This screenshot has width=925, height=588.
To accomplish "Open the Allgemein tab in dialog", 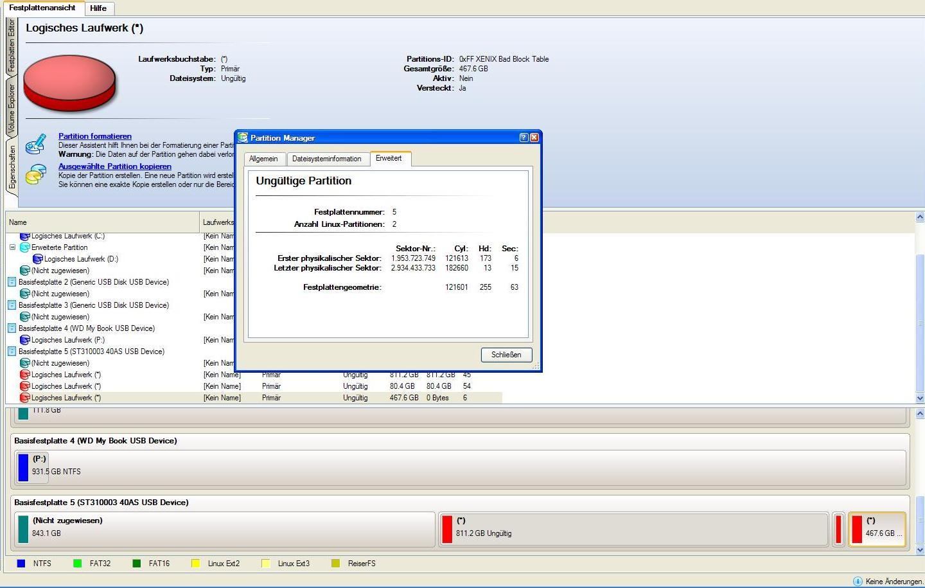I will point(263,159).
